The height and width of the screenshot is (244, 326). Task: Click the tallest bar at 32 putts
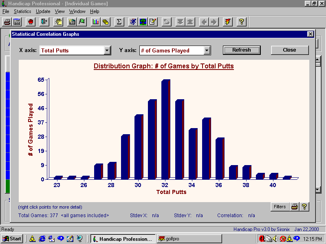click(x=165, y=130)
